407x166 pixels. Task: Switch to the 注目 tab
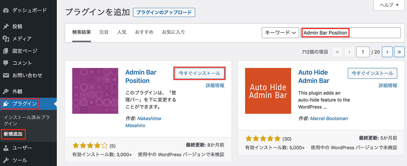[104, 32]
